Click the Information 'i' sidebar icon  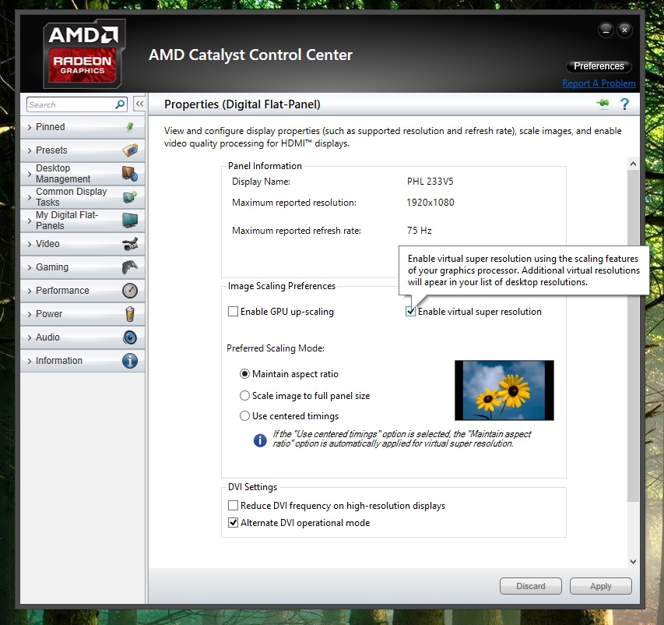click(130, 360)
